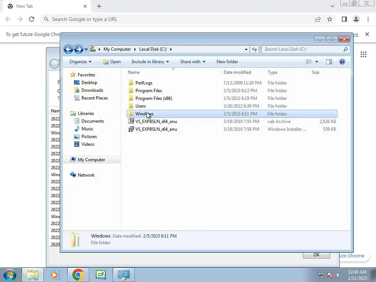Open the Windows Start orb
The image size is (376, 282).
[x=10, y=275]
